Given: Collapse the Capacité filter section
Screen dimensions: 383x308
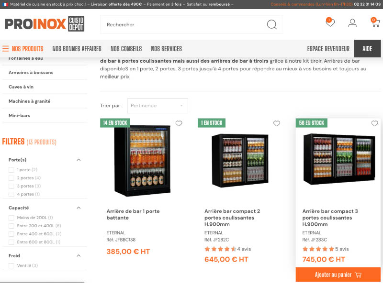Looking at the screenshot, I should click(x=79, y=208).
